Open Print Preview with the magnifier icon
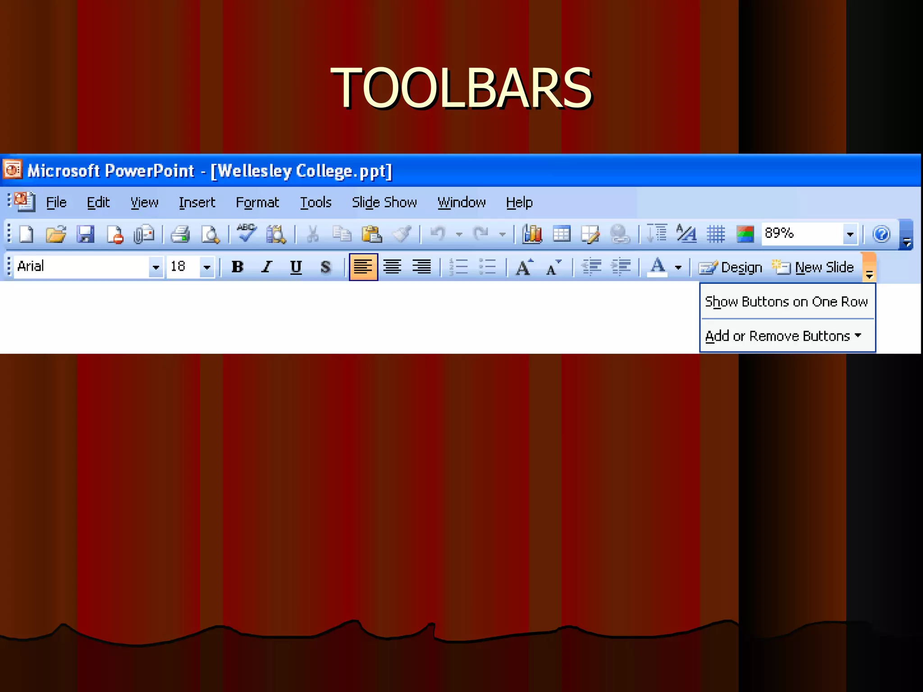Viewport: 923px width, 692px height. 210,234
